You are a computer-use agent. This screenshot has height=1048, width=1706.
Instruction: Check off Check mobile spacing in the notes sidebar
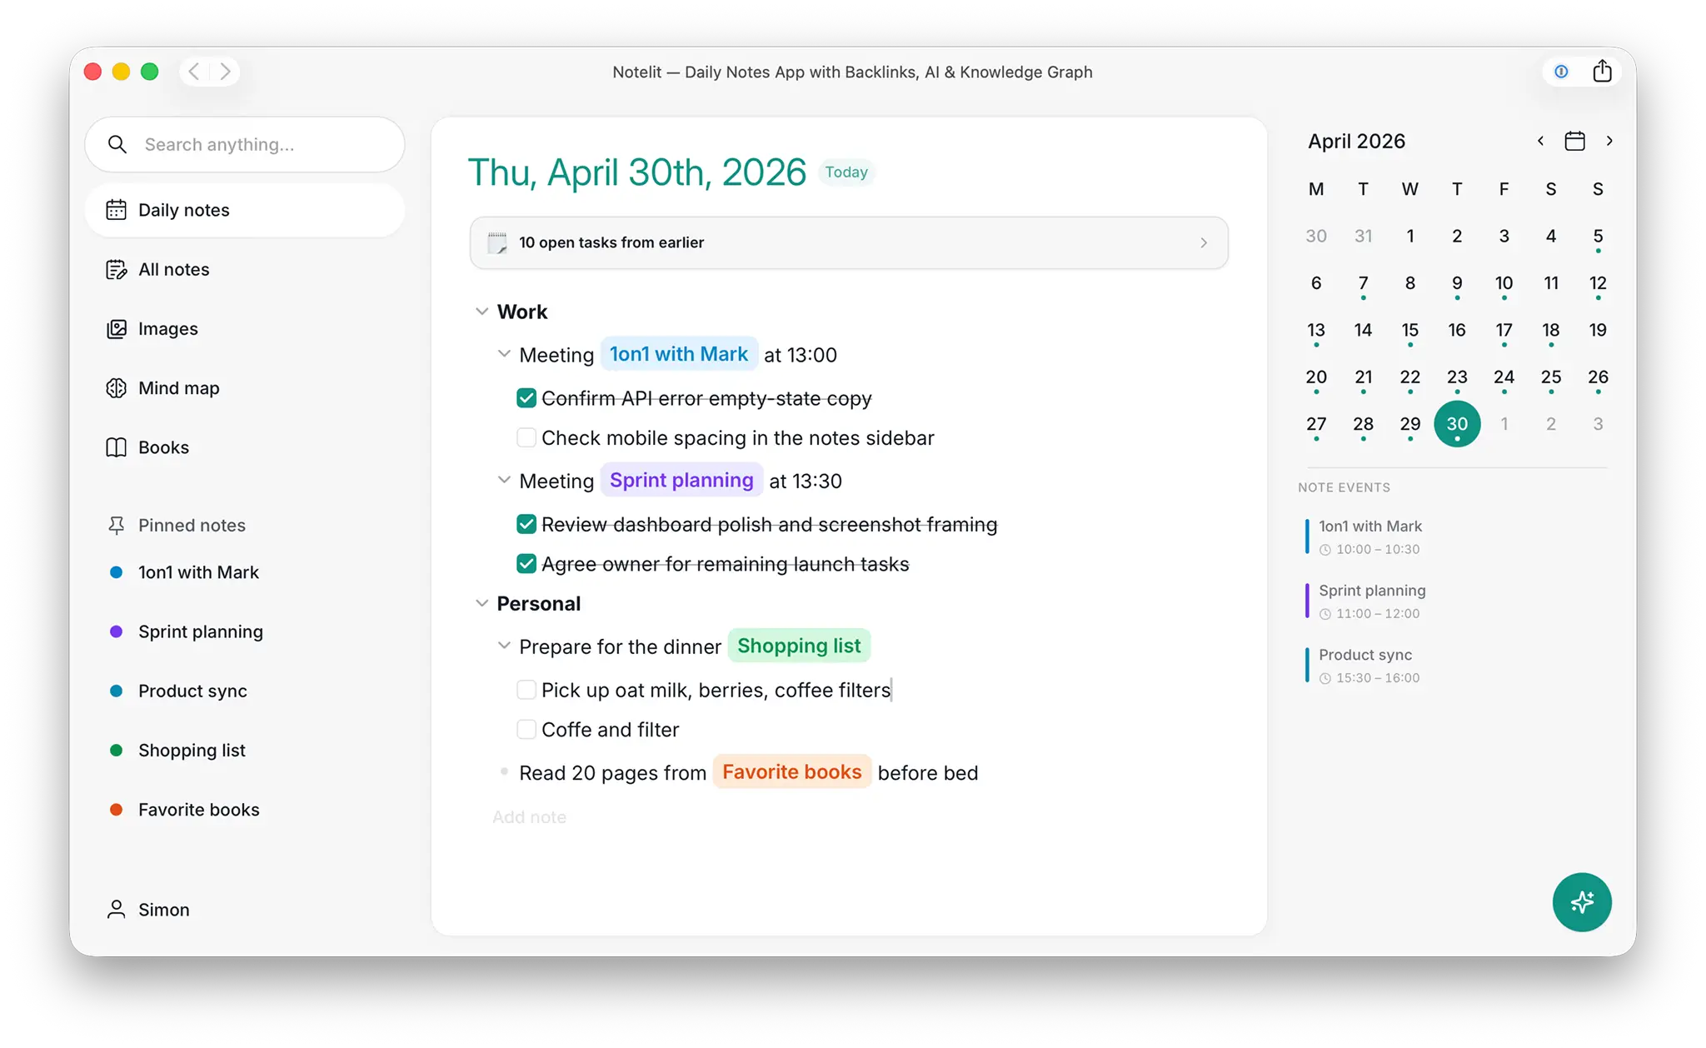(x=526, y=437)
